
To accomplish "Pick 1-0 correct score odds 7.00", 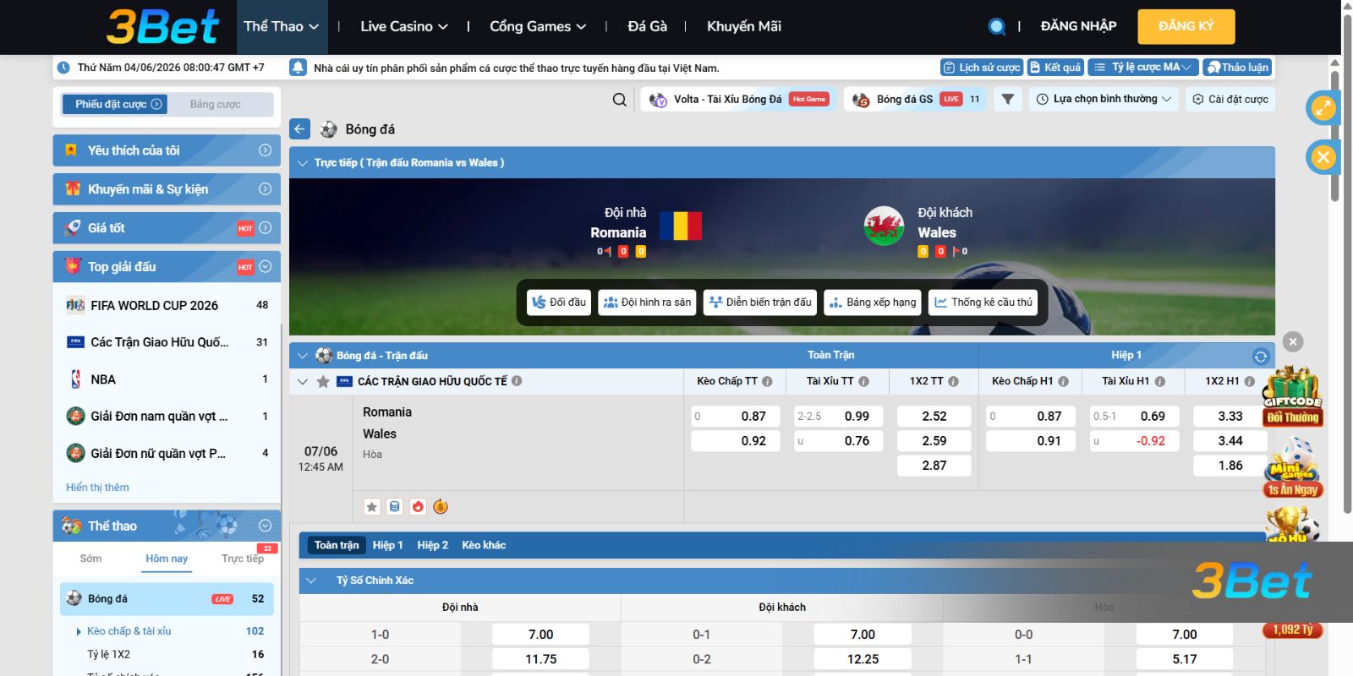I will pyautogui.click(x=540, y=635).
